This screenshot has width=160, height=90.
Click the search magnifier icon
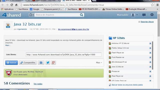(x=81, y=15)
